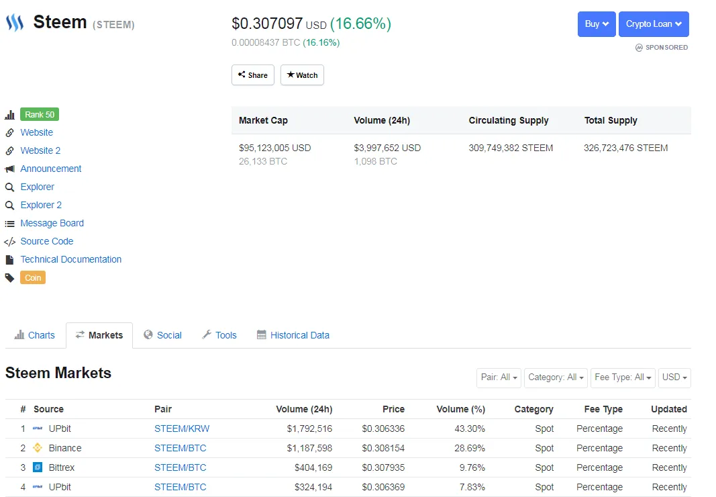Open the Buy dropdown button
The image size is (716, 497).
click(x=597, y=24)
